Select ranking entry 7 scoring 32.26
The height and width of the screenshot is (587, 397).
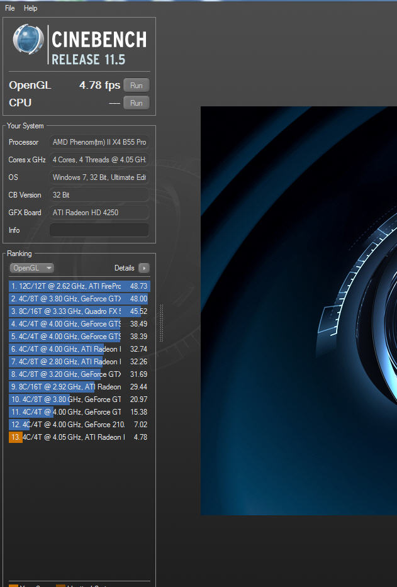click(x=79, y=362)
